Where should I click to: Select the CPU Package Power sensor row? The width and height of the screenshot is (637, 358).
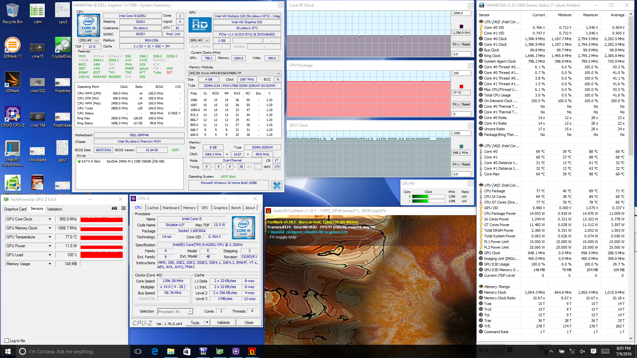552,213
